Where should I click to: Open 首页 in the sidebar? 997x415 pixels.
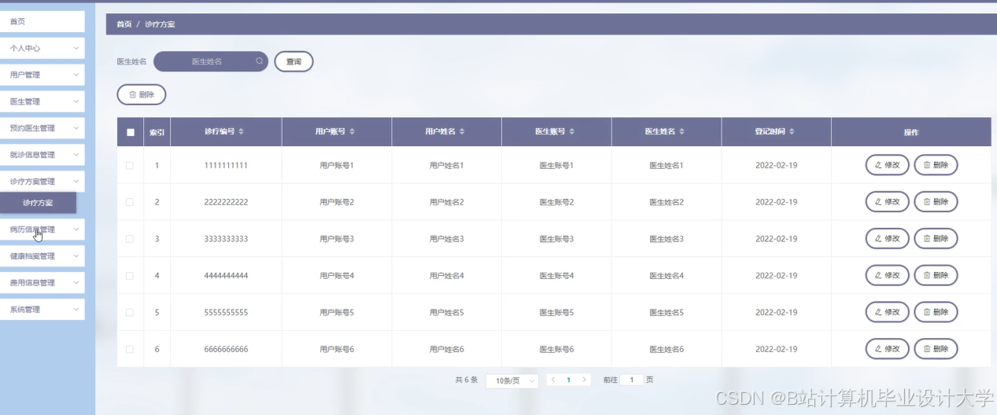(42, 21)
